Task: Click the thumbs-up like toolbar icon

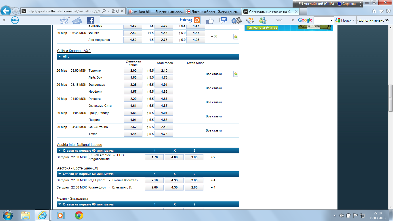Action: tap(210, 20)
